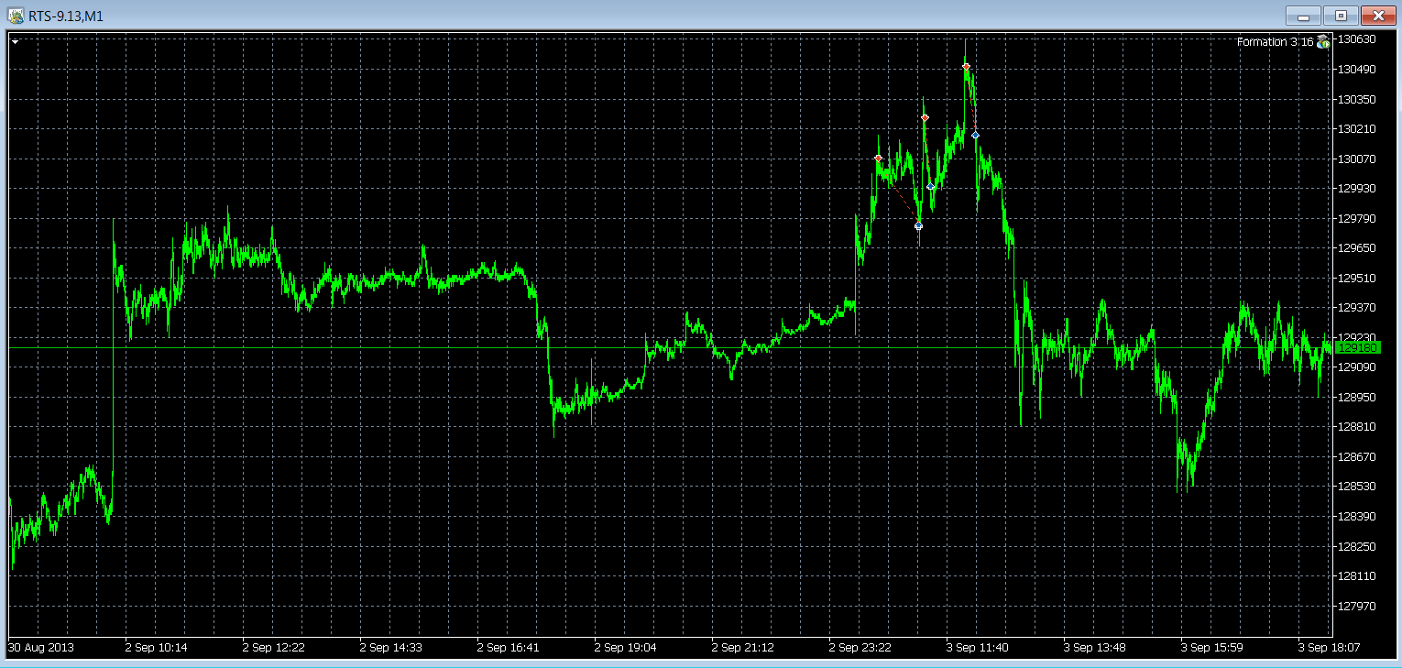Open the small triangle menu at chart corner
The width and height of the screenshot is (1402, 668).
[15, 41]
